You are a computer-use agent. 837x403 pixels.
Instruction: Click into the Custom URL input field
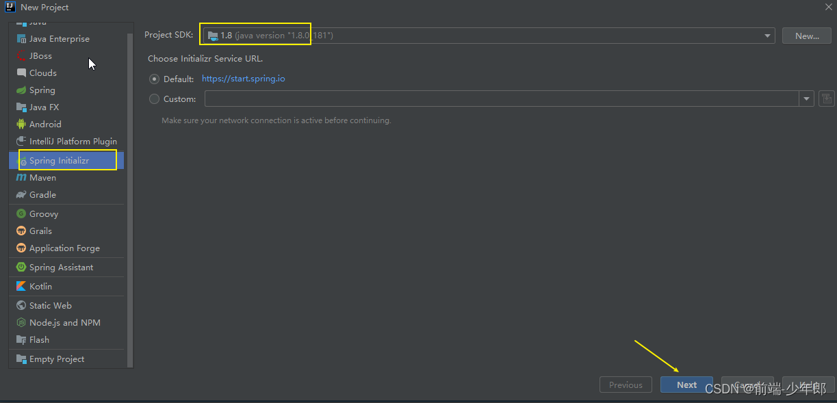pyautogui.click(x=501, y=99)
